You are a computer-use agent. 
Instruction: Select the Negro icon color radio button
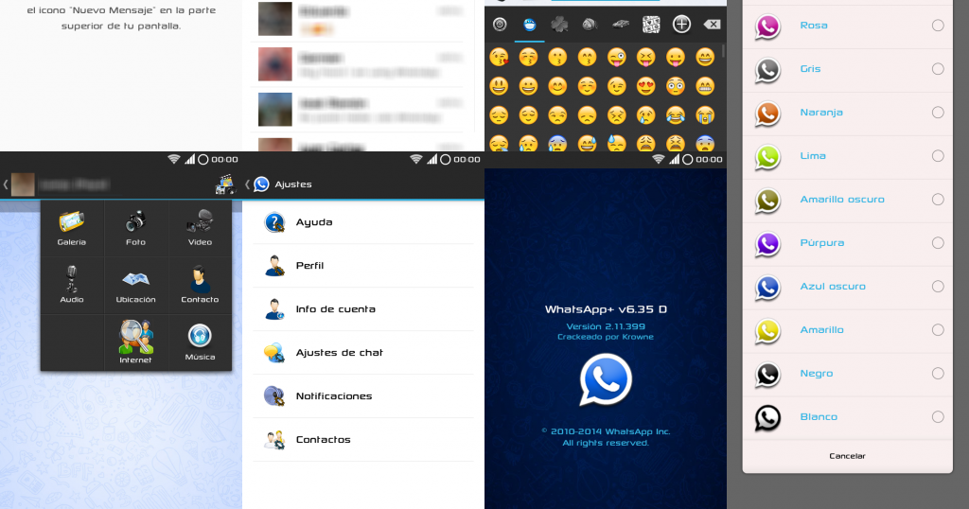(938, 373)
